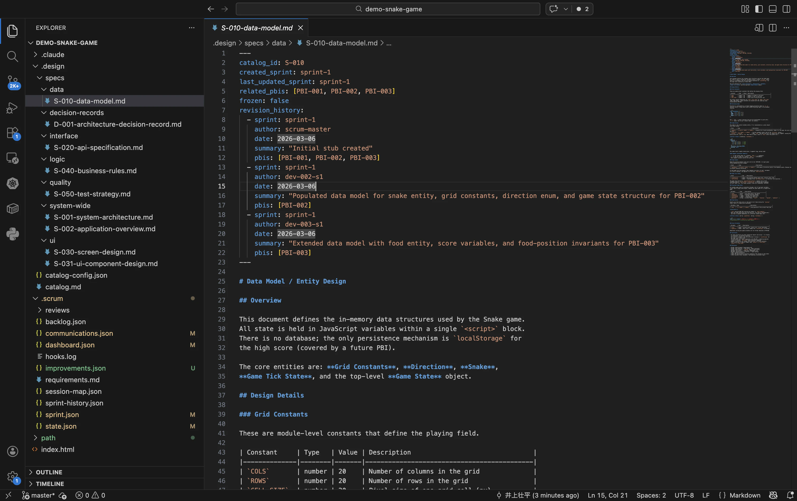
Task: Click the .design breadcrumb
Action: click(x=224, y=43)
